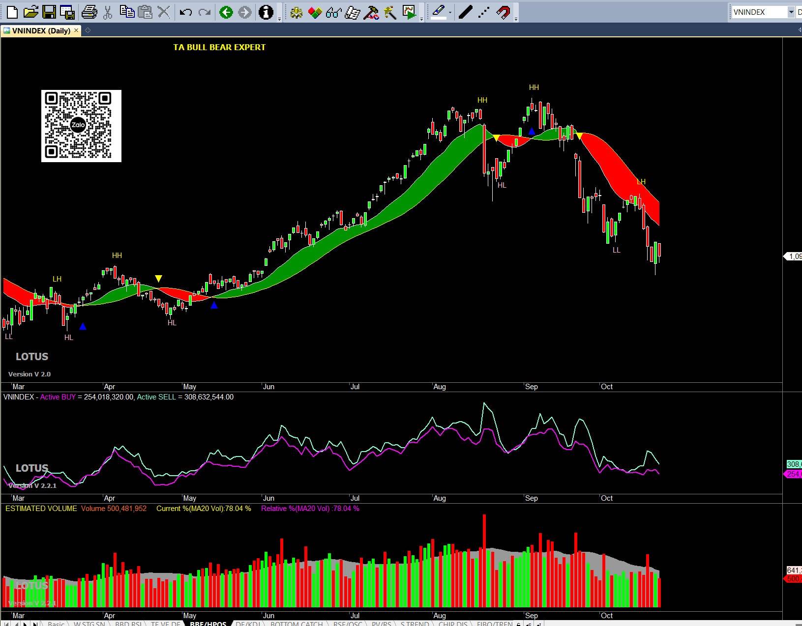Select the BBE/HPOS sheet tab
The image size is (802, 626).
[208, 623]
